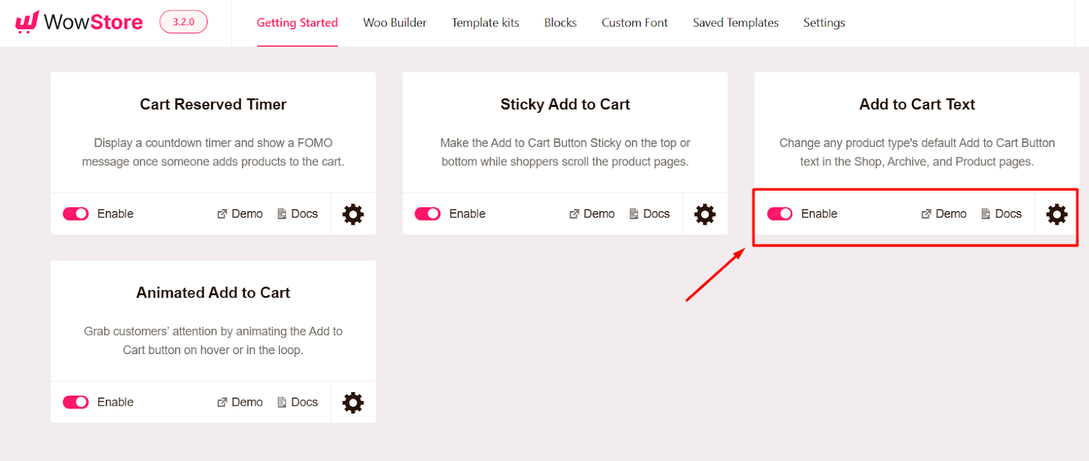Toggle off Add to Cart Text feature
The height and width of the screenshot is (461, 1089).
point(779,213)
